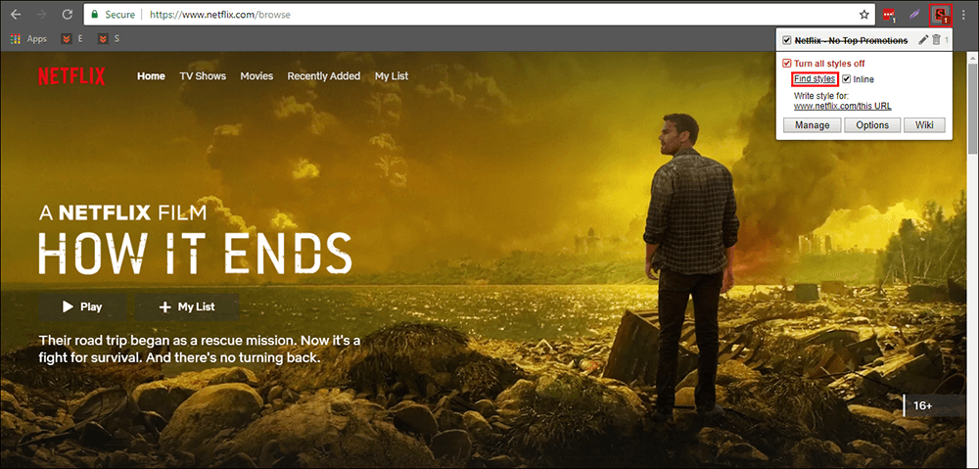Click the How It Ends title
The height and width of the screenshot is (469, 979).
click(x=195, y=253)
